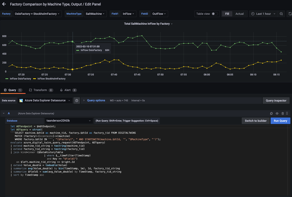Click the 800 y-axis label
This screenshot has height=197, width=292.
[x=4, y=36]
